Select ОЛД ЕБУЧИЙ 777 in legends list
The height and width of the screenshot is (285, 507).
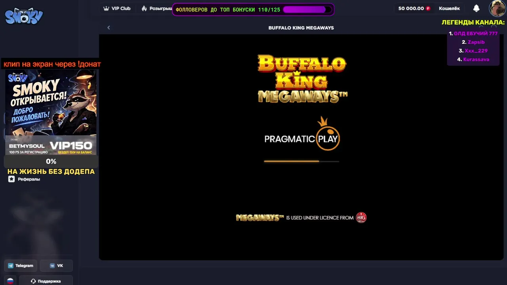click(x=476, y=34)
